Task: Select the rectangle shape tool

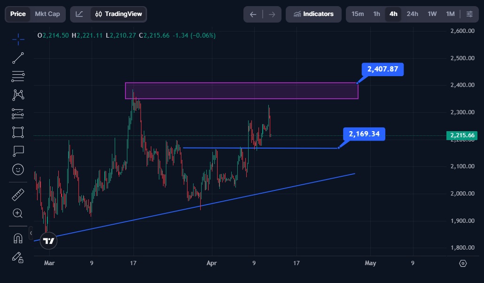Action: coord(18,132)
